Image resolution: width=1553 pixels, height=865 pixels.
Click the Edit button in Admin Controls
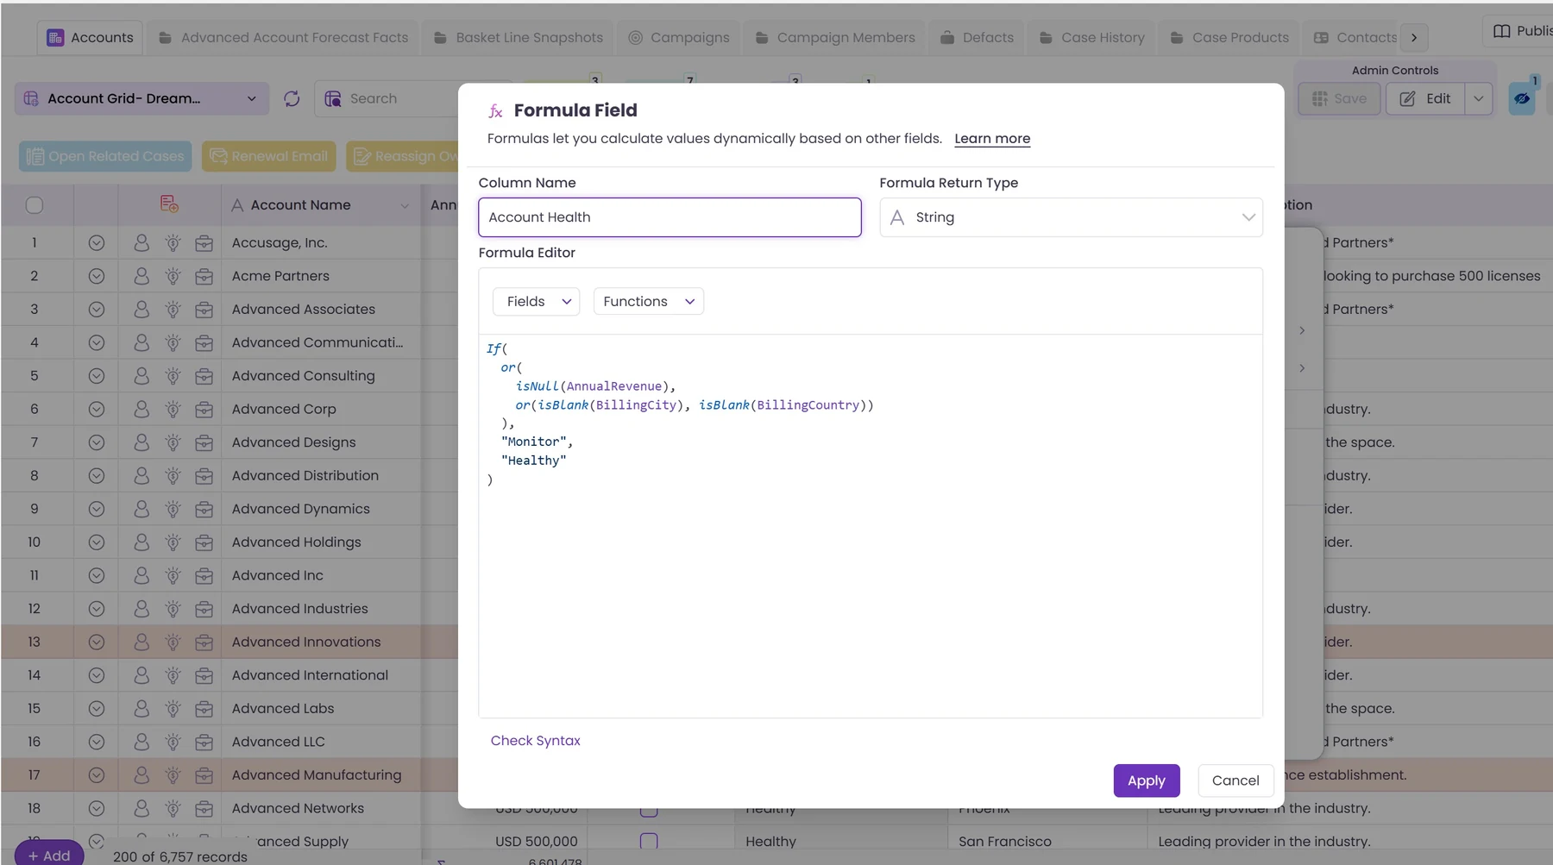coord(1426,99)
